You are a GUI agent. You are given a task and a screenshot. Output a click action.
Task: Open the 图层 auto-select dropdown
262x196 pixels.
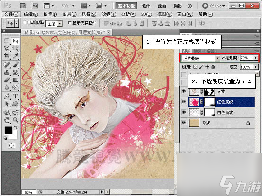pos(60,24)
